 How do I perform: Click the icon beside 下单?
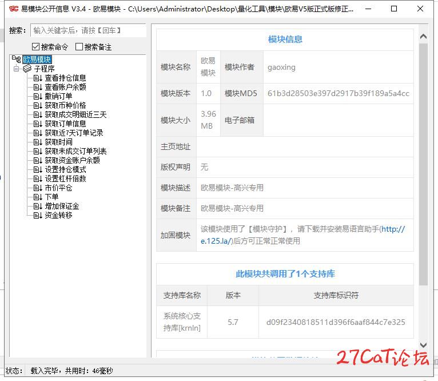tap(38, 197)
